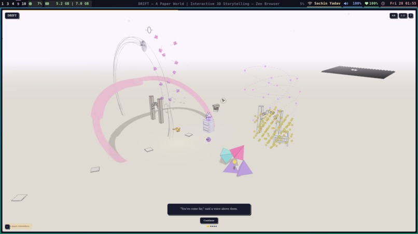
Task: Click the teal origami triangle
Action: click(226, 155)
